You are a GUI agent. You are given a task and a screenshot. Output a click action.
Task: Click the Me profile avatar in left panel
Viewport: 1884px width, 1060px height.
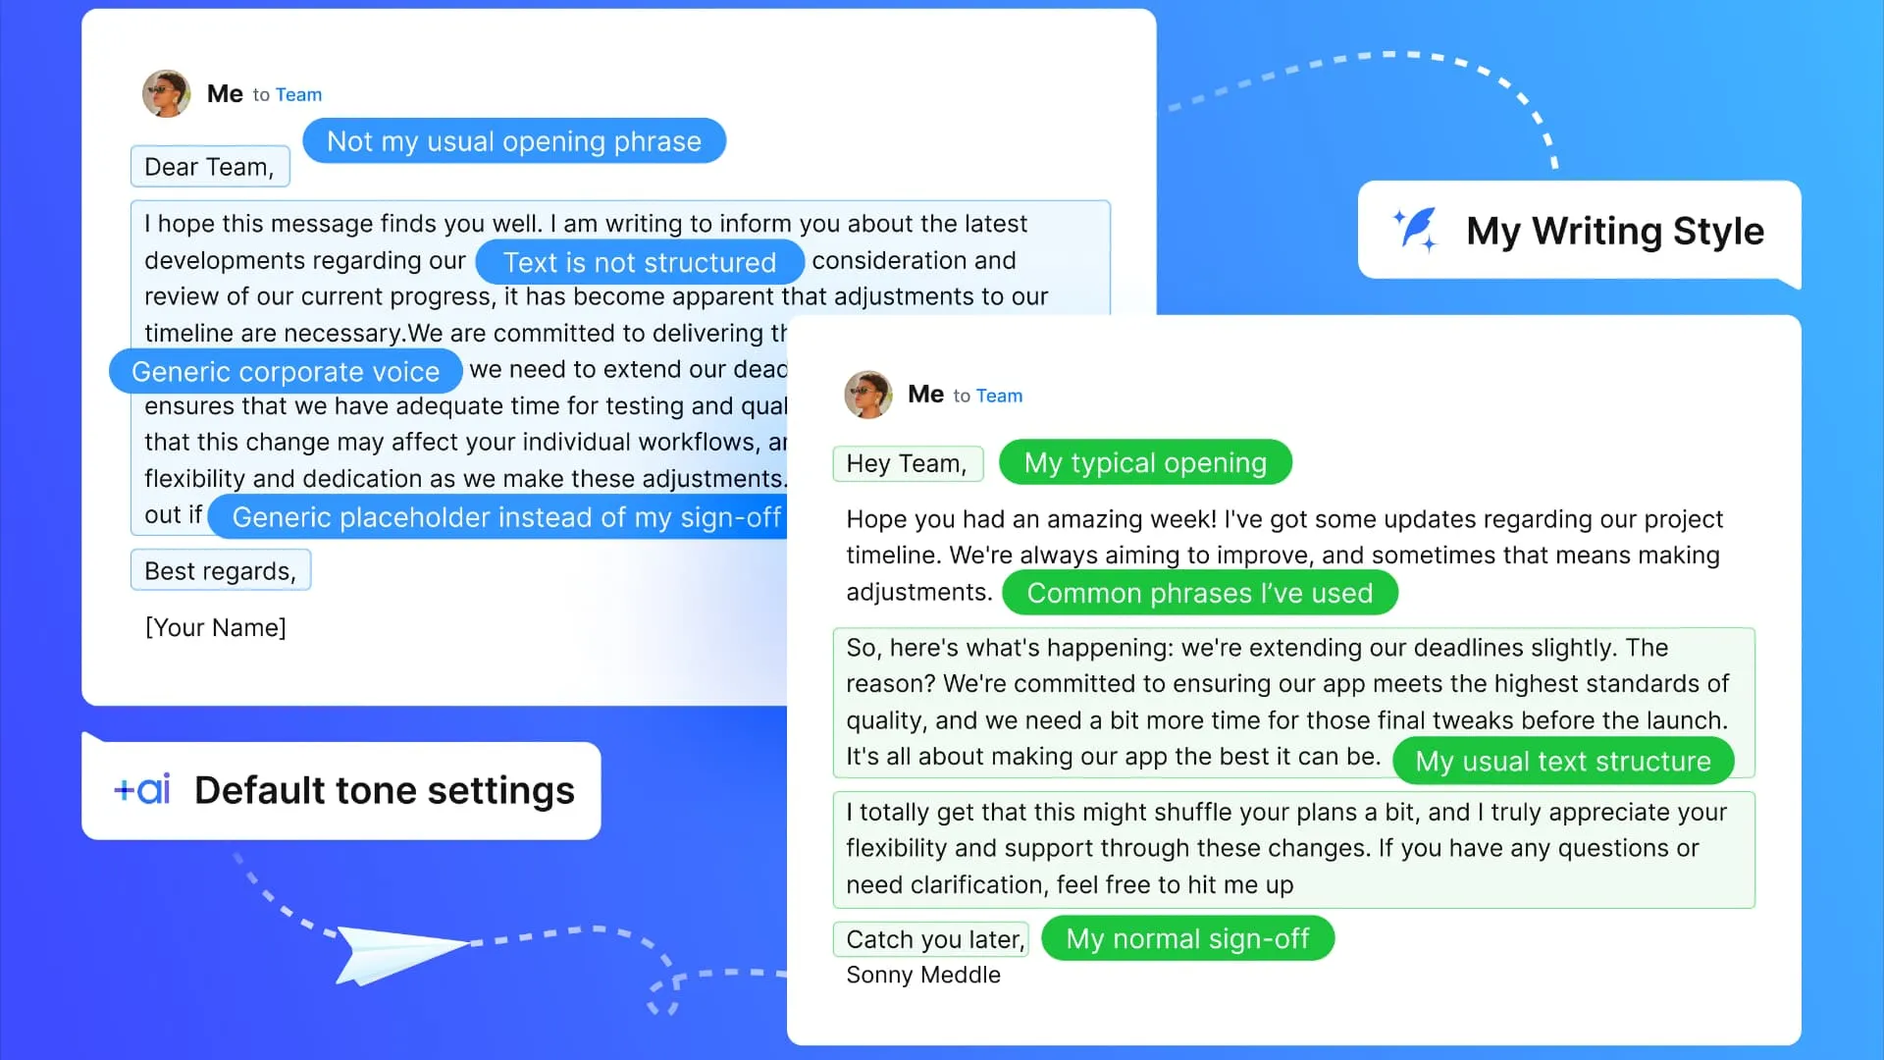pos(164,93)
